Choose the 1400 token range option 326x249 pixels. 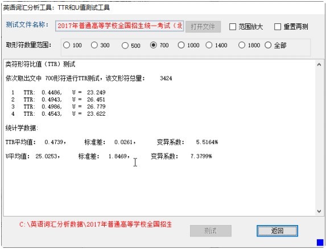click(x=209, y=45)
